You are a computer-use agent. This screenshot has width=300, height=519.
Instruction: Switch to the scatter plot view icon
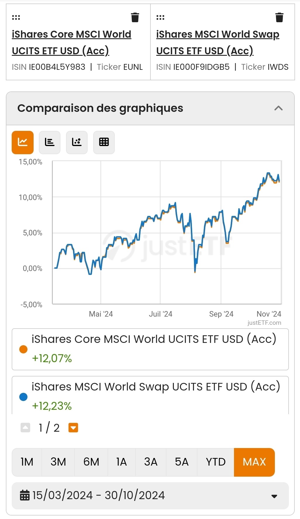pos(77,142)
